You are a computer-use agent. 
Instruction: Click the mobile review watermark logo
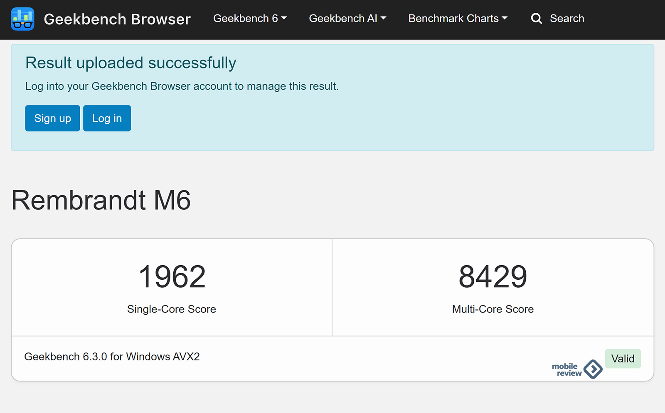click(x=577, y=369)
